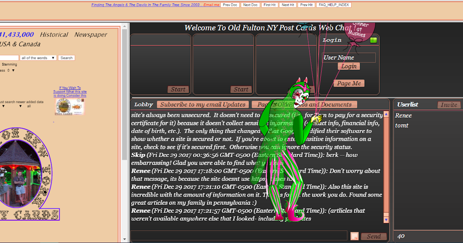Click the First Hit button
463x243 pixels.
click(270, 5)
